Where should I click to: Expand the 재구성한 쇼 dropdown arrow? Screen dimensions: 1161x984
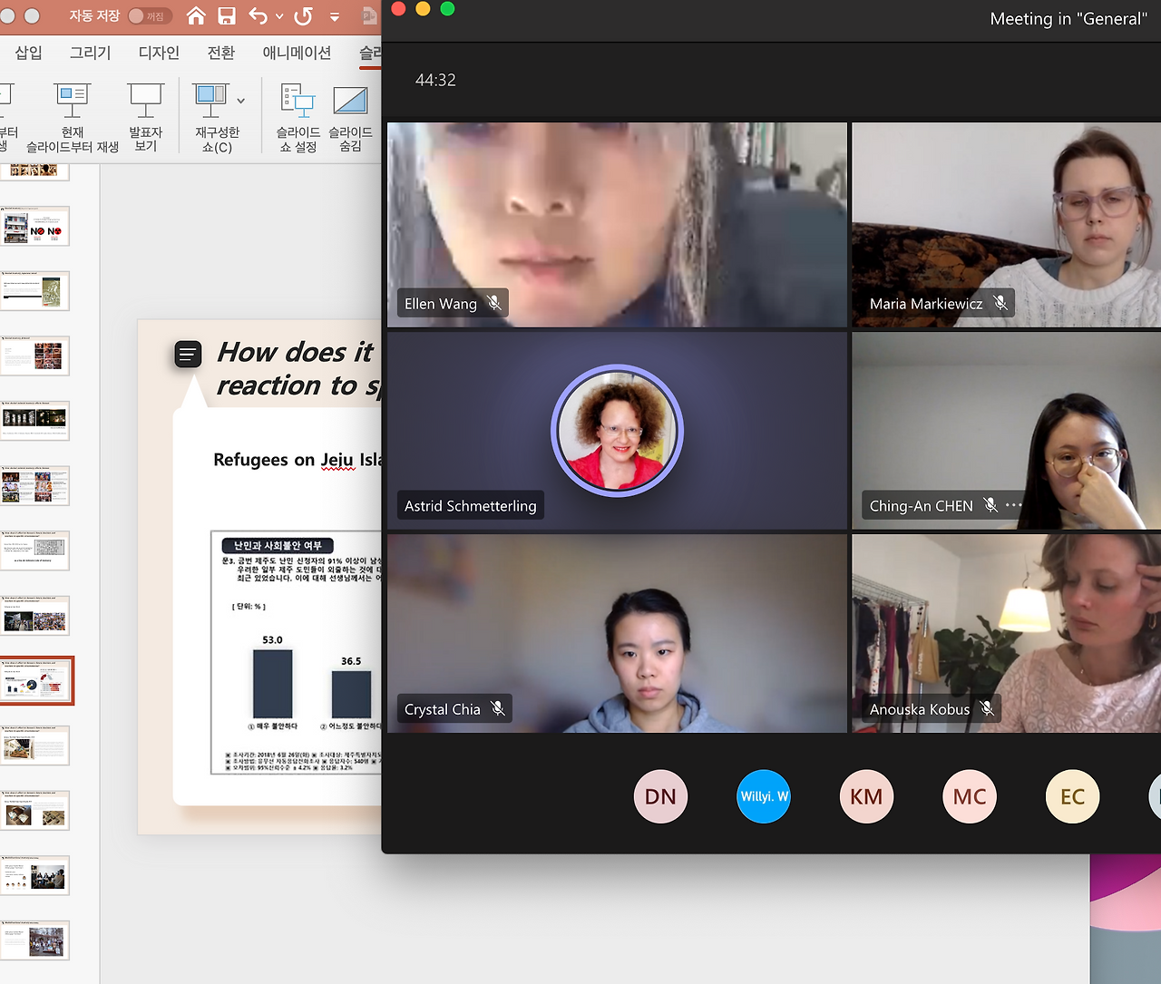click(240, 101)
